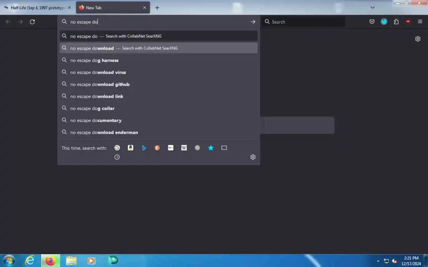Open the taskbar clock showing 2:21 PM
This screenshot has height=267, width=428.
(x=411, y=261)
